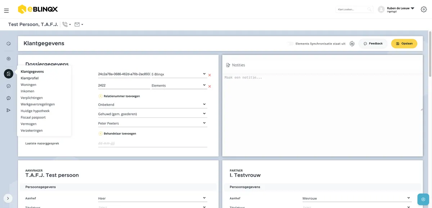
Task: Go to Vermogen in the flyout menu
Action: [x=28, y=124]
